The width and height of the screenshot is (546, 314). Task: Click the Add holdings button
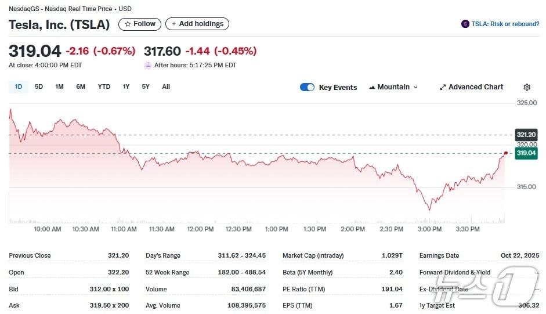(x=197, y=24)
